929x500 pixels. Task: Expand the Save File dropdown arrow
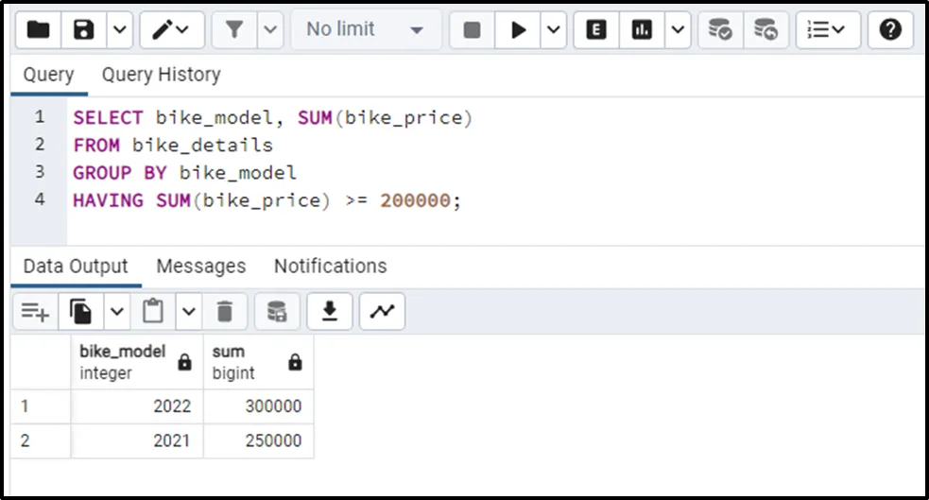(x=119, y=30)
